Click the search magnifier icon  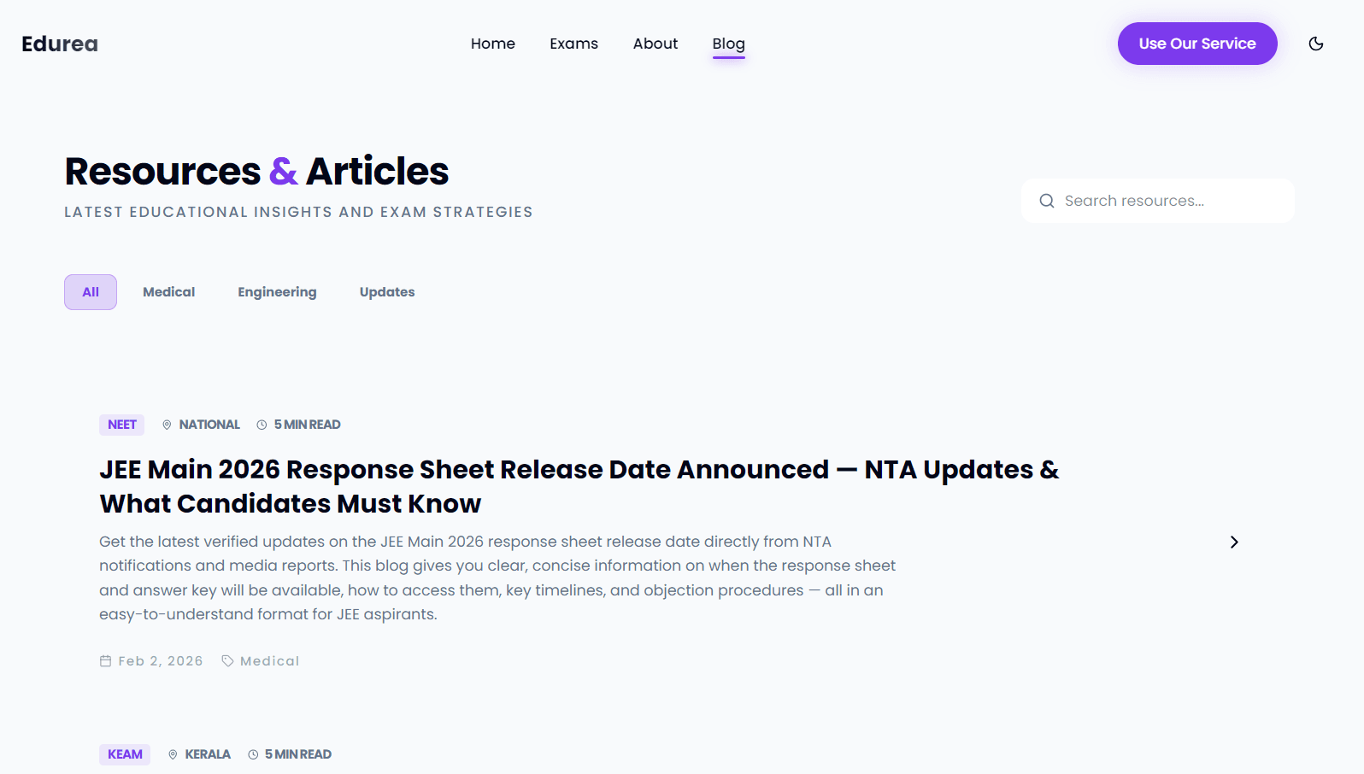click(1047, 201)
